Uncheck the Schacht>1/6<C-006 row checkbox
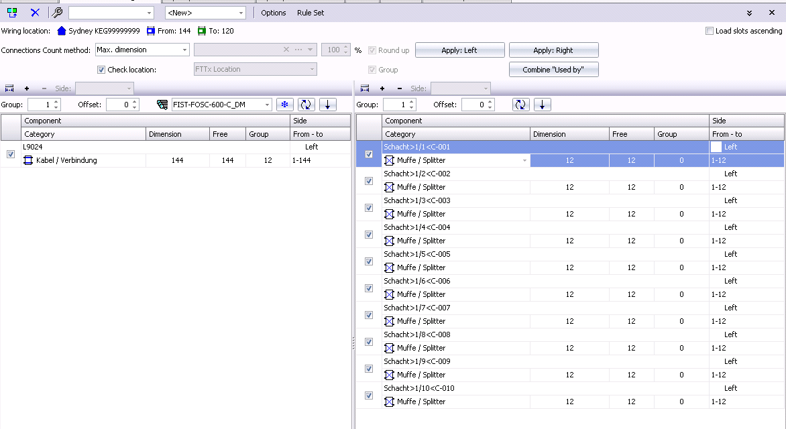786x429 pixels. click(369, 288)
